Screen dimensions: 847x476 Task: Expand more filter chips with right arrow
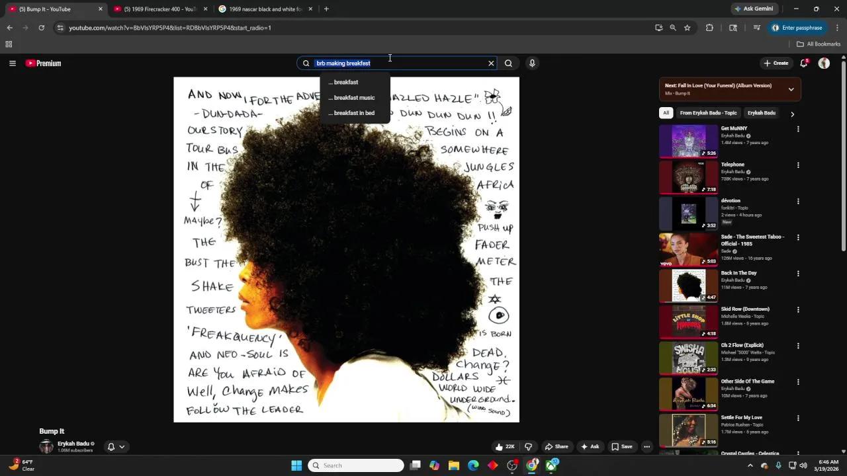pos(792,113)
